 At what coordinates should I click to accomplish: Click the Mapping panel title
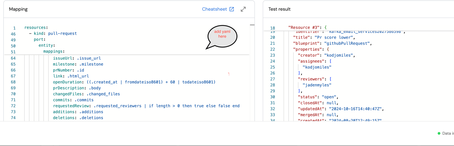point(18,9)
